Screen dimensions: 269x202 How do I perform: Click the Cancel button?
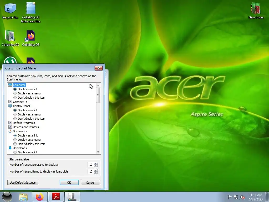click(x=90, y=183)
